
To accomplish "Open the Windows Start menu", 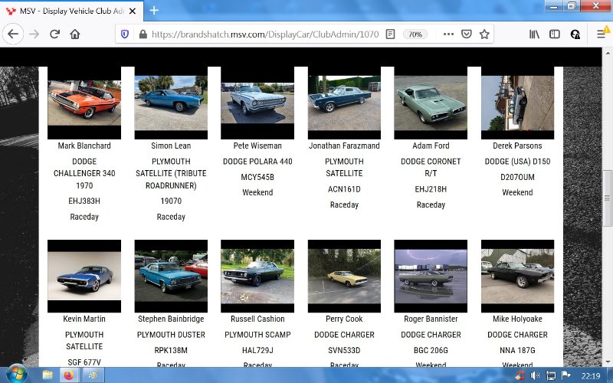I will [15, 375].
